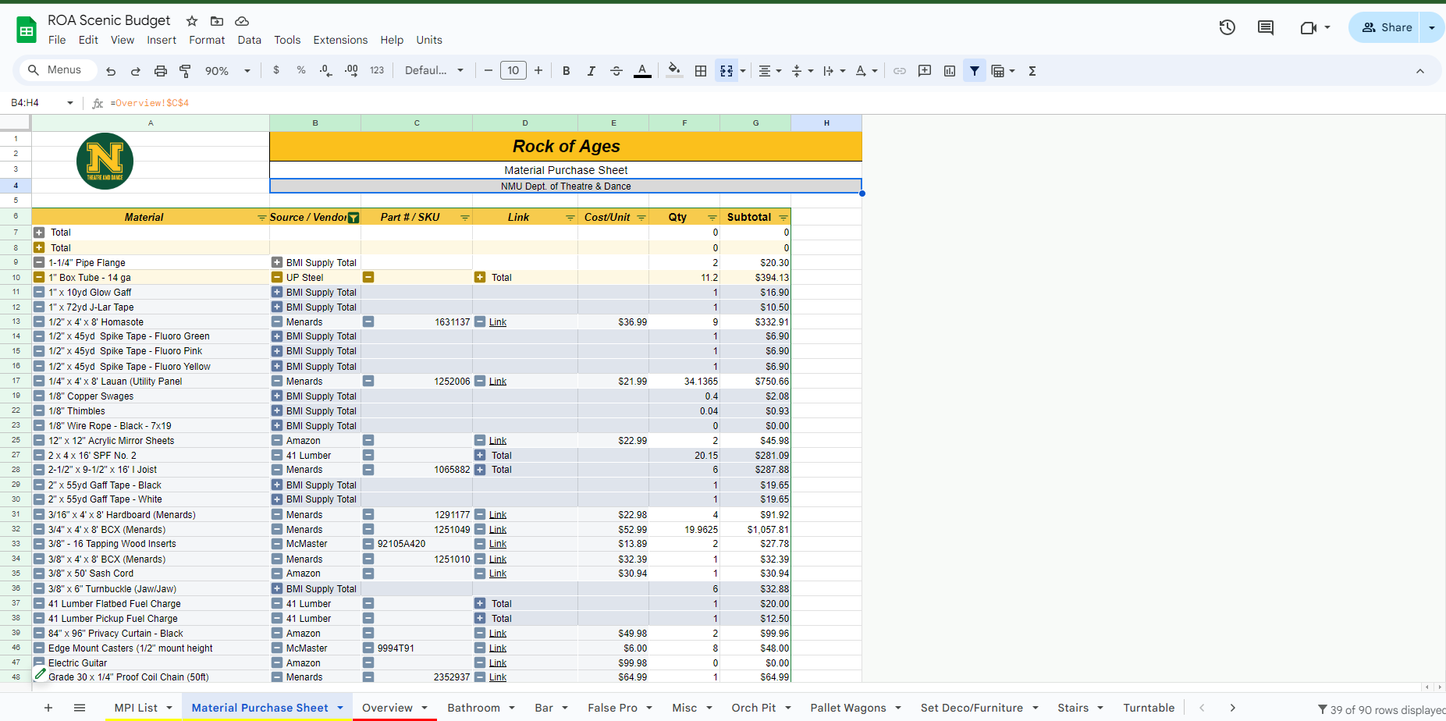This screenshot has height=721, width=1446.
Task: Open the Extensions menu
Action: tap(340, 40)
